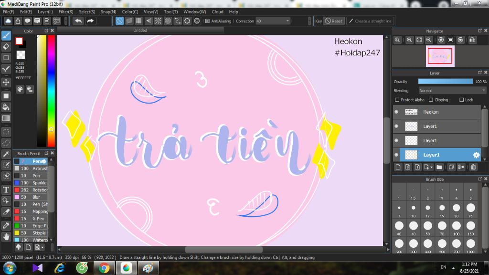Open the Filter menu
This screenshot has height=275, width=489.
pos(66,11)
